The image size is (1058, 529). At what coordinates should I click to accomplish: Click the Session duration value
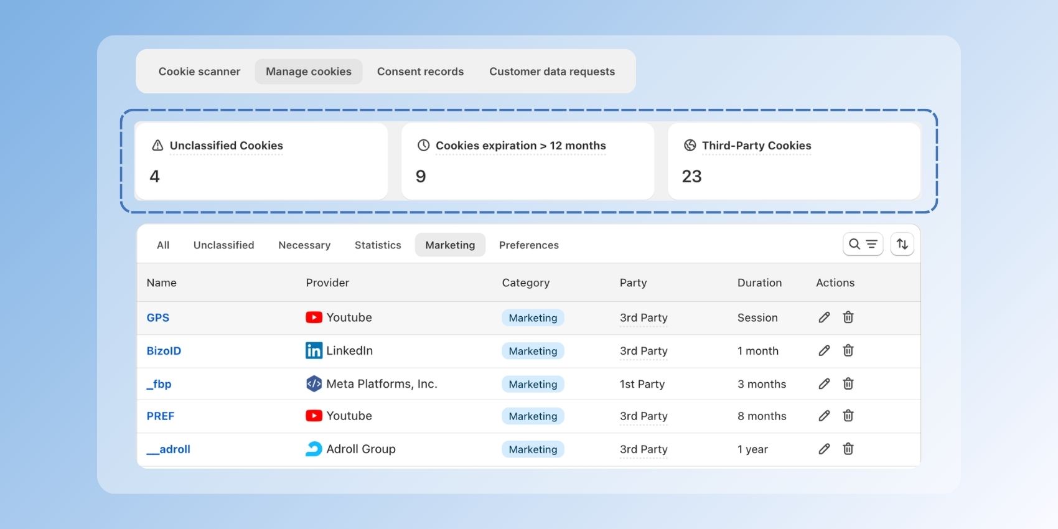point(757,317)
